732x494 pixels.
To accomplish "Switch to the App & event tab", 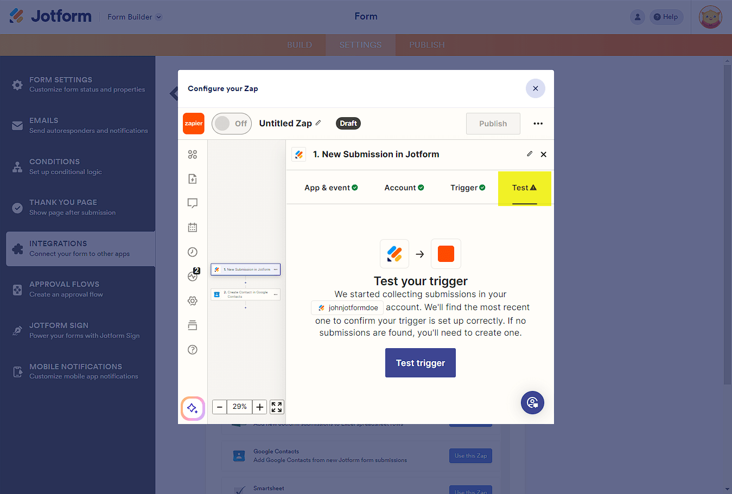I will [331, 188].
